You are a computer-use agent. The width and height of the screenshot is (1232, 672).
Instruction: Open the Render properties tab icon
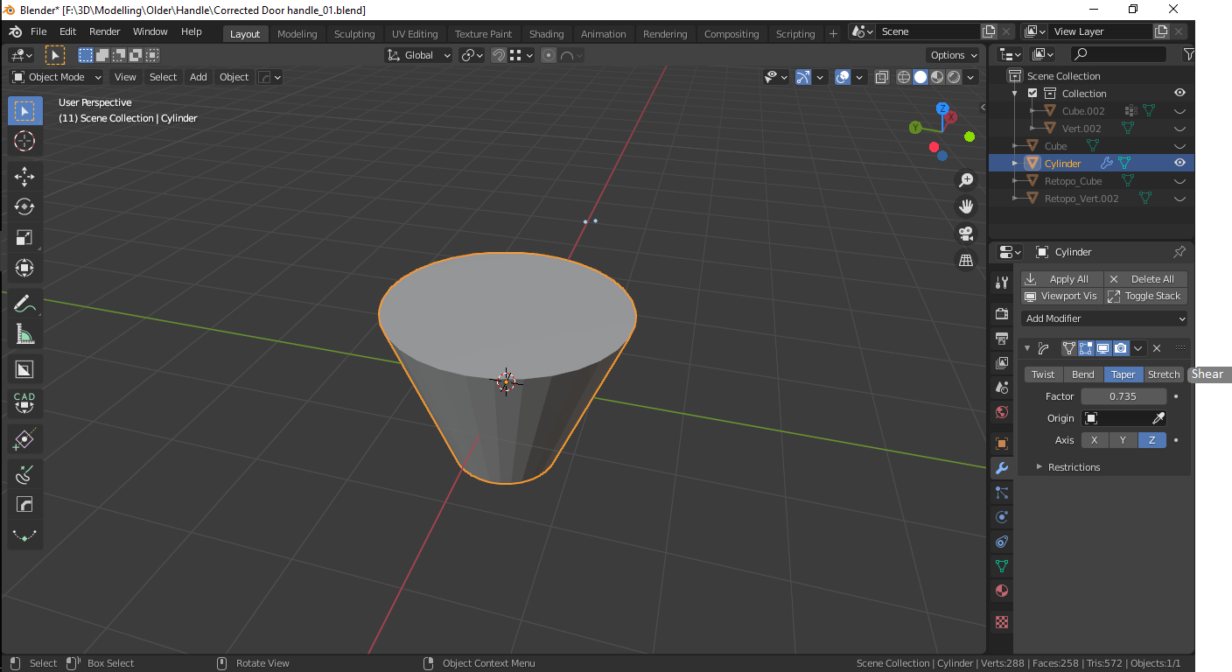1003,314
